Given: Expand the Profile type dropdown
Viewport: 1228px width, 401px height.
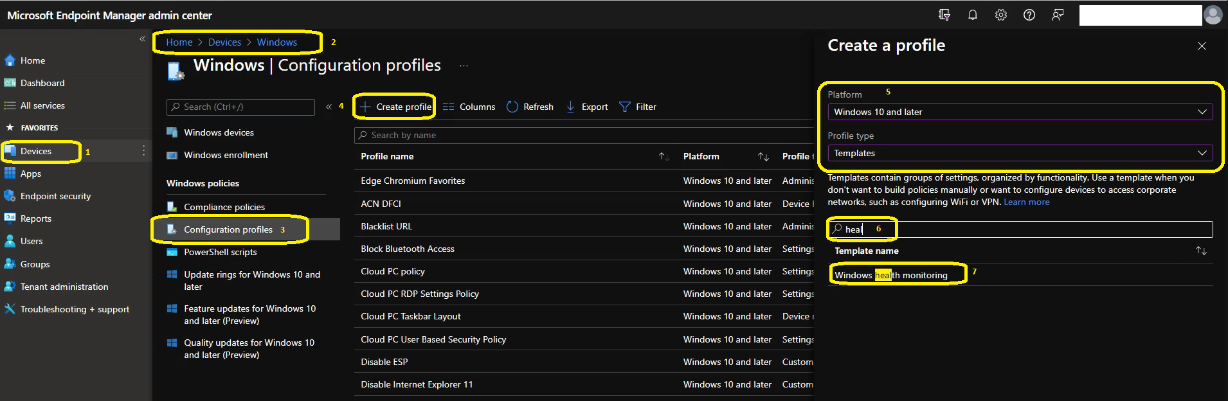Looking at the screenshot, I should coord(1020,153).
